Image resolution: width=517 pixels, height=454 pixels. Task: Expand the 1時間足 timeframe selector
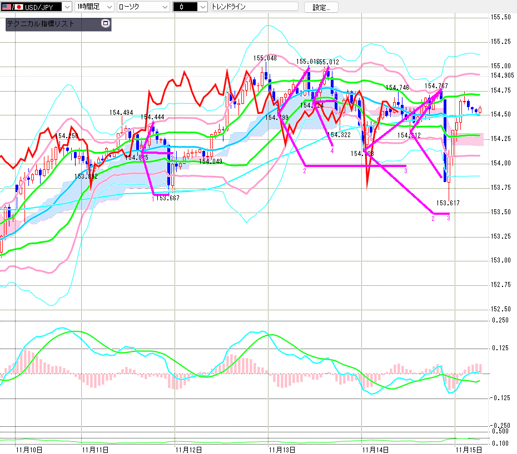tap(109, 7)
